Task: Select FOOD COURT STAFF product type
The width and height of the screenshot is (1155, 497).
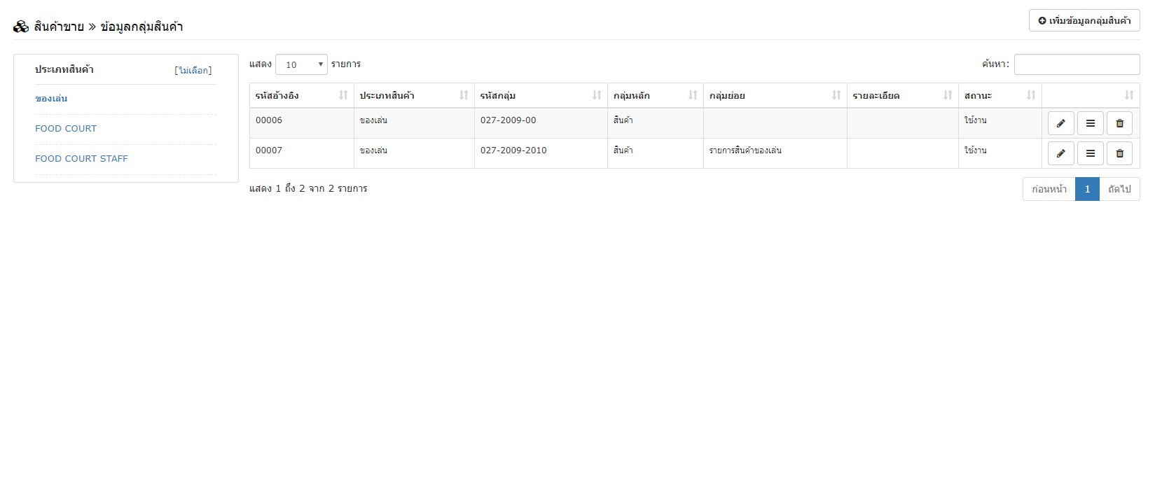Action: (x=81, y=159)
